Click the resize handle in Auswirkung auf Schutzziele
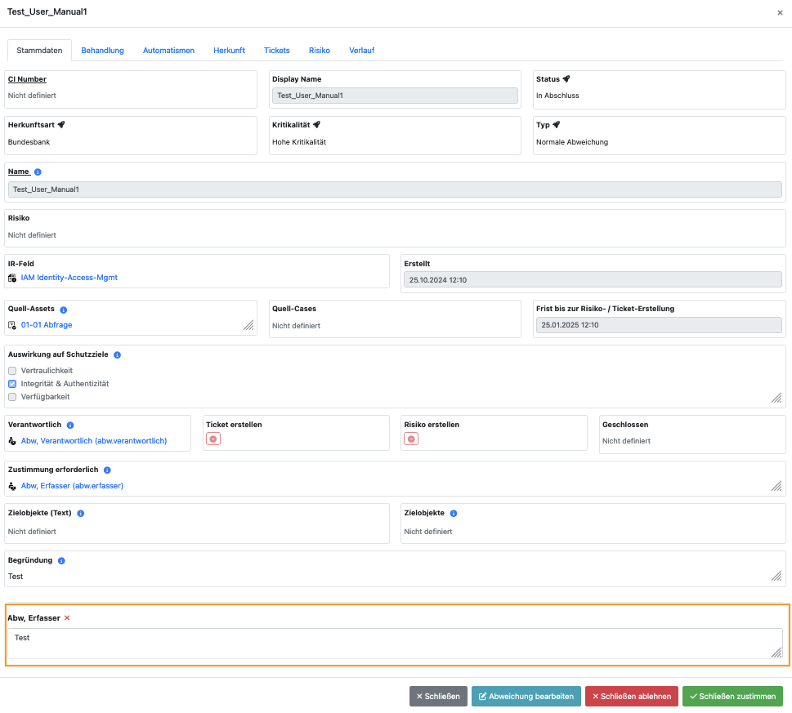Image resolution: width=792 pixels, height=713 pixels. [x=776, y=398]
